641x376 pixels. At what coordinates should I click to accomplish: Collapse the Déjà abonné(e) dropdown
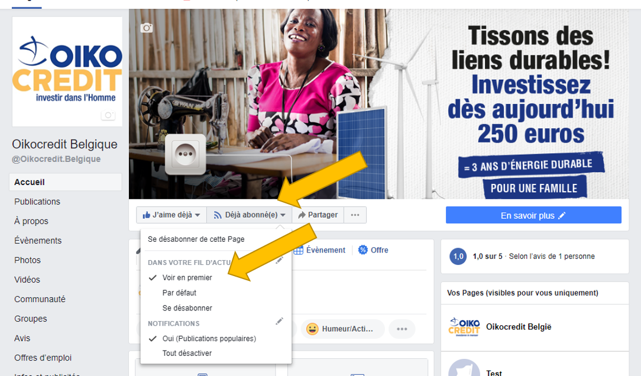tap(250, 215)
